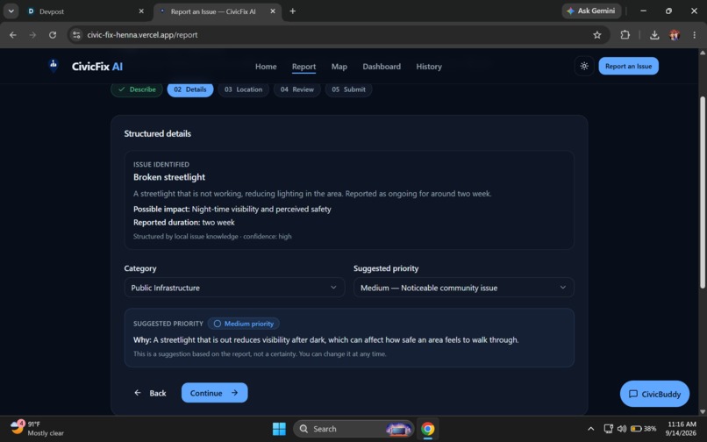
Task: Click the CivicFix AI logo icon
Action: [x=54, y=66]
